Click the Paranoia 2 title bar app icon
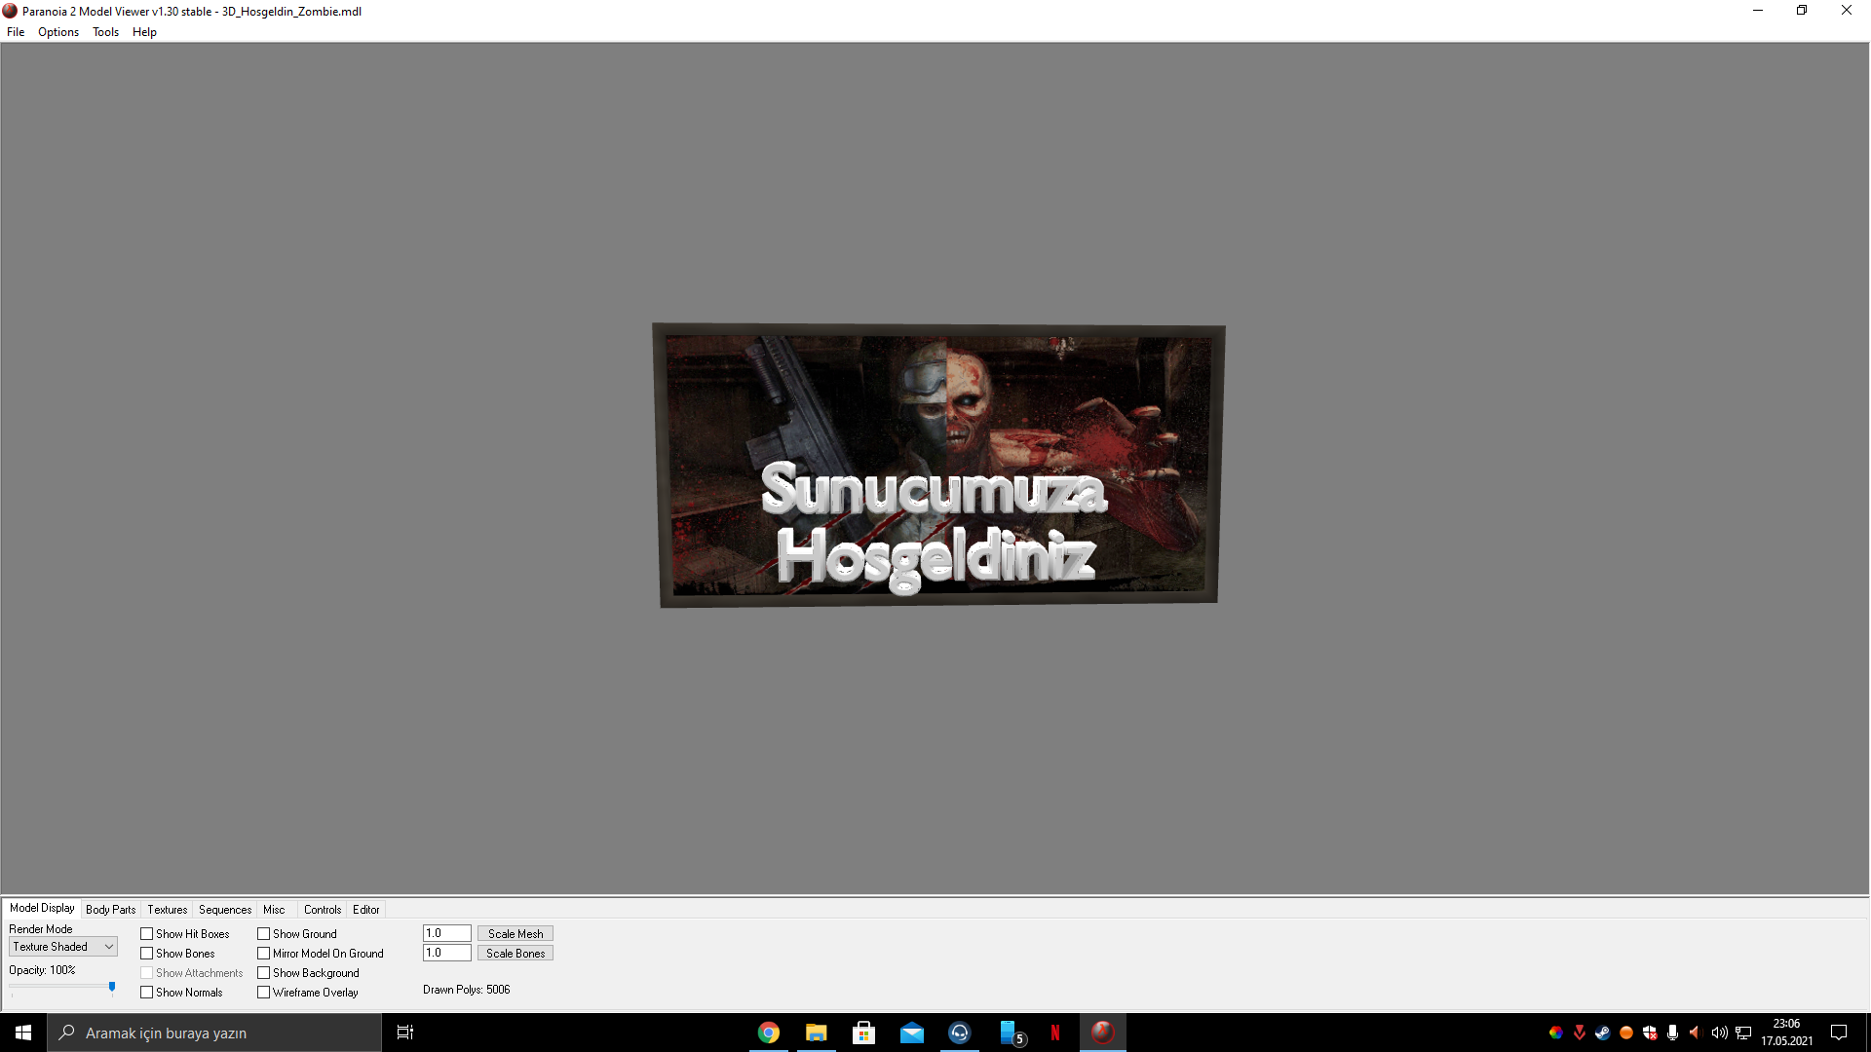The height and width of the screenshot is (1052, 1871). click(x=10, y=11)
